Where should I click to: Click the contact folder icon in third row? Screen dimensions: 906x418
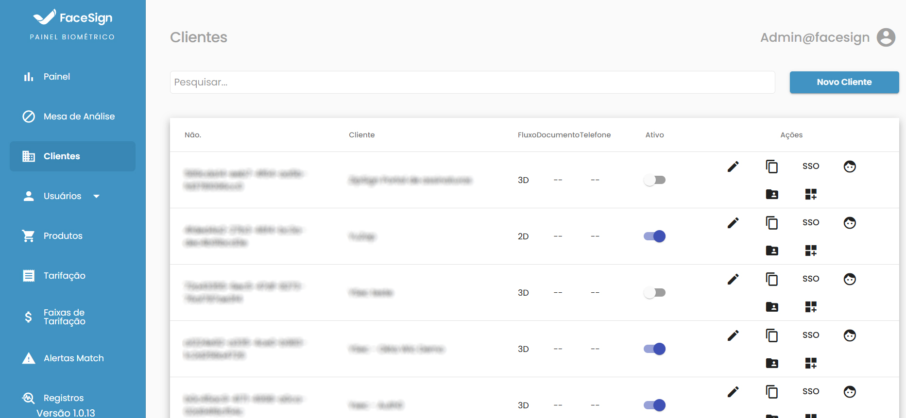771,307
